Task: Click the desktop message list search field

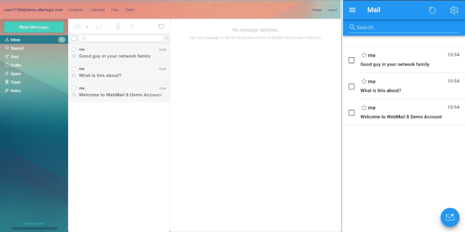Action: tap(121, 38)
